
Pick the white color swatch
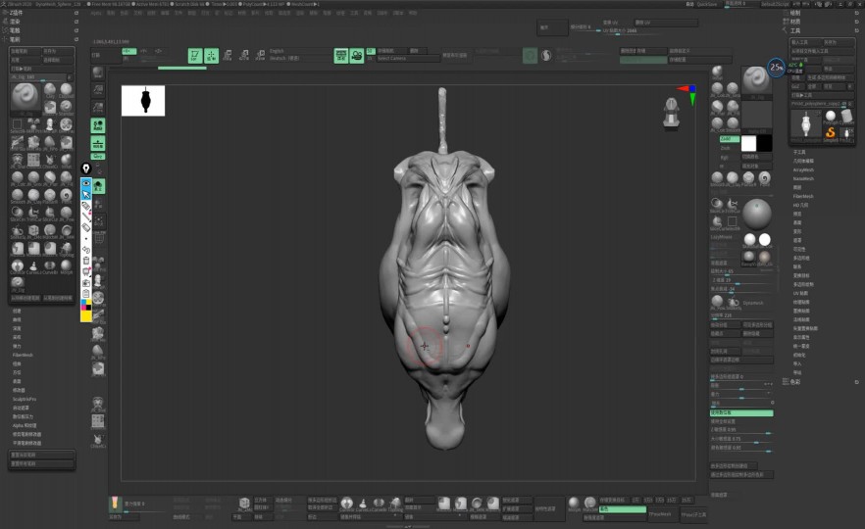[x=748, y=143]
